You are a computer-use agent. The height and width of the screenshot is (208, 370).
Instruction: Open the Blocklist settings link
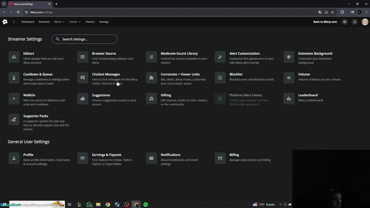pos(236,74)
